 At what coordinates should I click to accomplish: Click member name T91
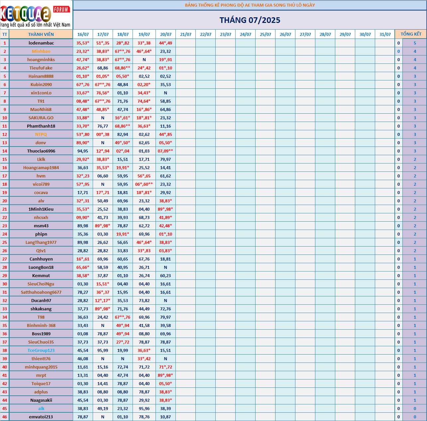(x=41, y=101)
